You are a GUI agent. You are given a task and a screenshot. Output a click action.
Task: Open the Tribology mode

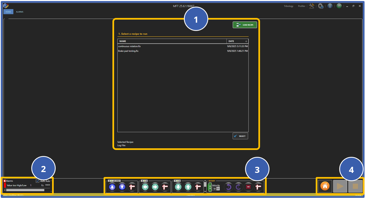coord(289,6)
